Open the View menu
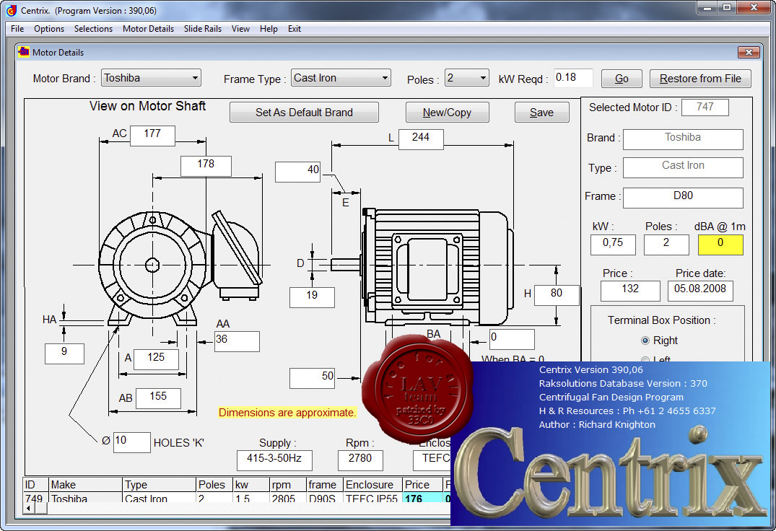This screenshot has width=776, height=531. (240, 29)
